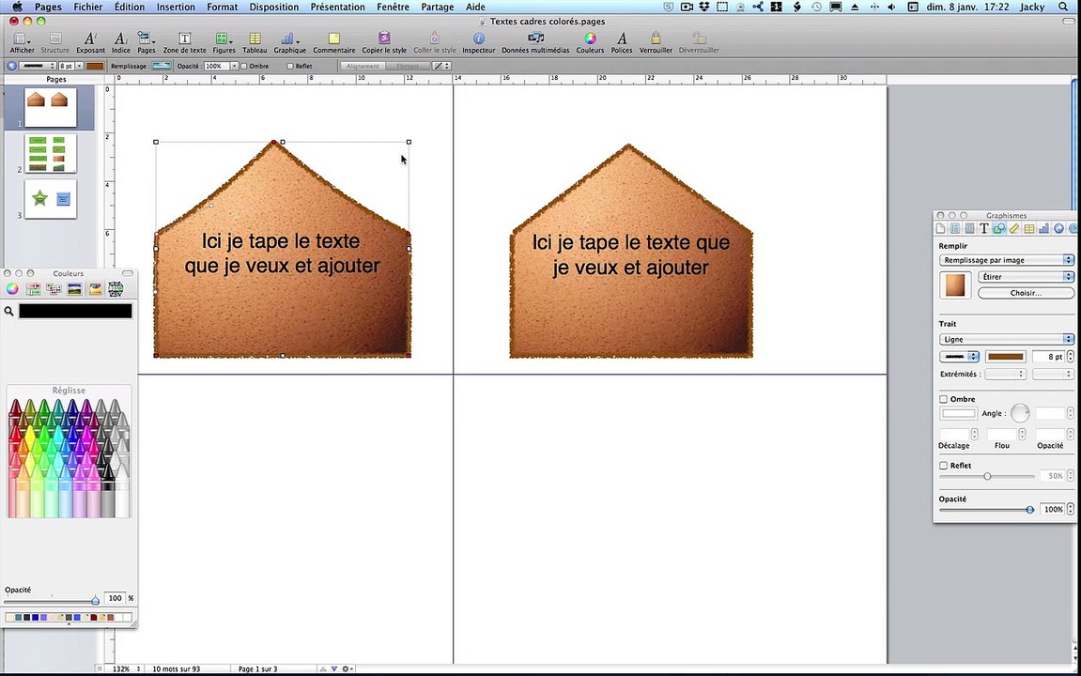This screenshot has width=1081, height=676.
Task: Open the Figures shapes menu
Action: click(x=224, y=43)
